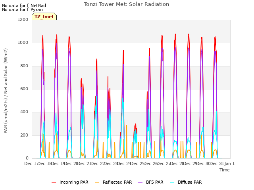This screenshot has height=190, width=254.
Task: Click the 0 y-axis tick label
Action: [x=27, y=158]
